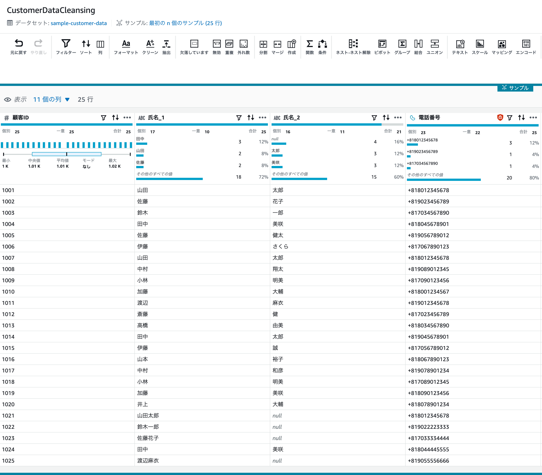Click the 田中 value bar in 氏名_1 stats
Viewport: 542px width, 475px height.
(x=142, y=144)
